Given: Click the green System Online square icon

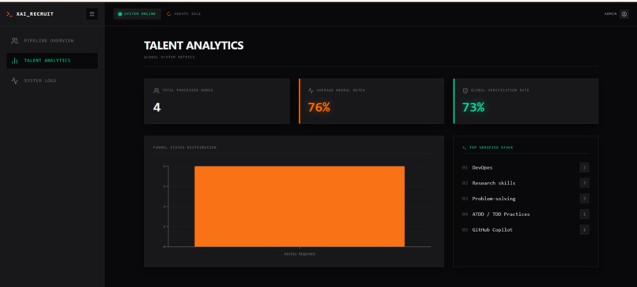Looking at the screenshot, I should tap(120, 13).
